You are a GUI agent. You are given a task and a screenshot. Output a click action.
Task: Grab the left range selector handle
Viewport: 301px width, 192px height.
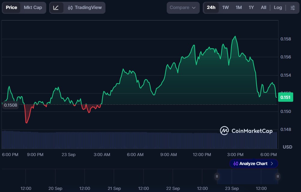(x=217, y=176)
